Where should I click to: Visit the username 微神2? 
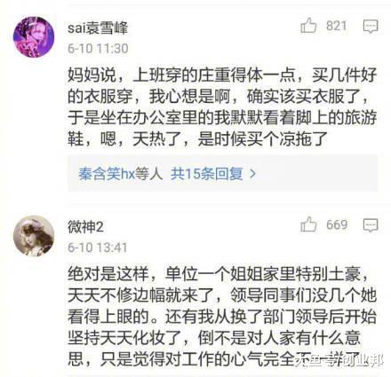(85, 227)
